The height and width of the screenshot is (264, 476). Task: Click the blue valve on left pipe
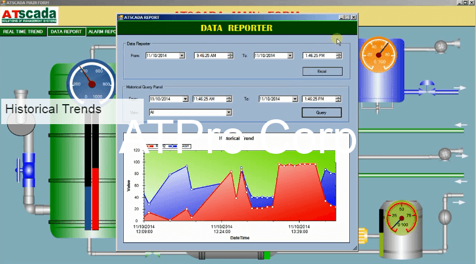26,170
